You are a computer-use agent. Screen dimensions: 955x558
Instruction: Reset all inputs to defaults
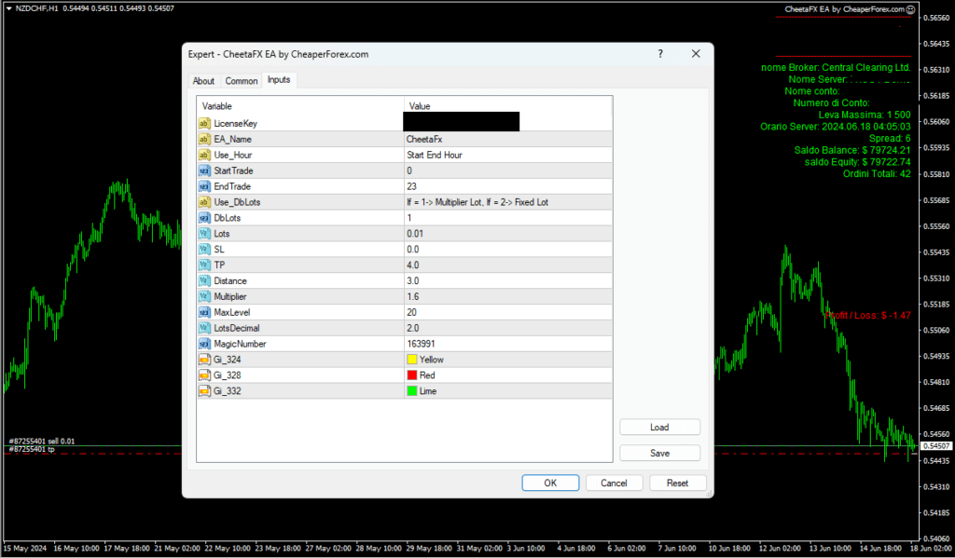(677, 483)
